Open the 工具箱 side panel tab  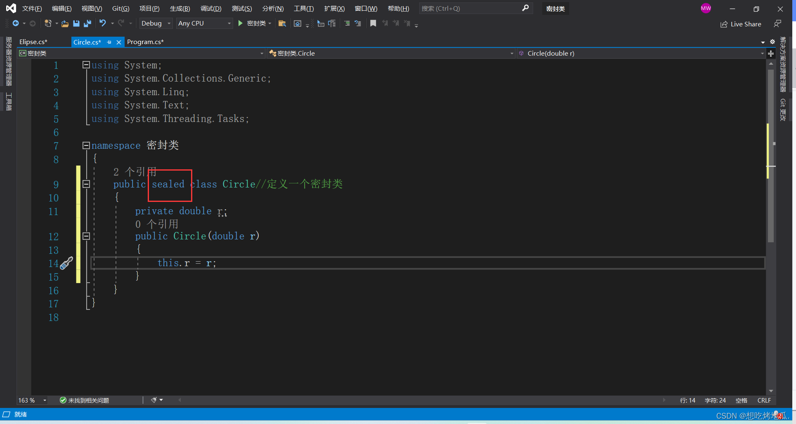[x=9, y=101]
